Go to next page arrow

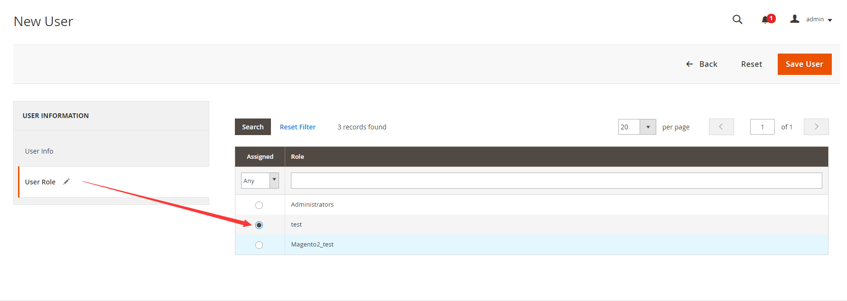[816, 127]
